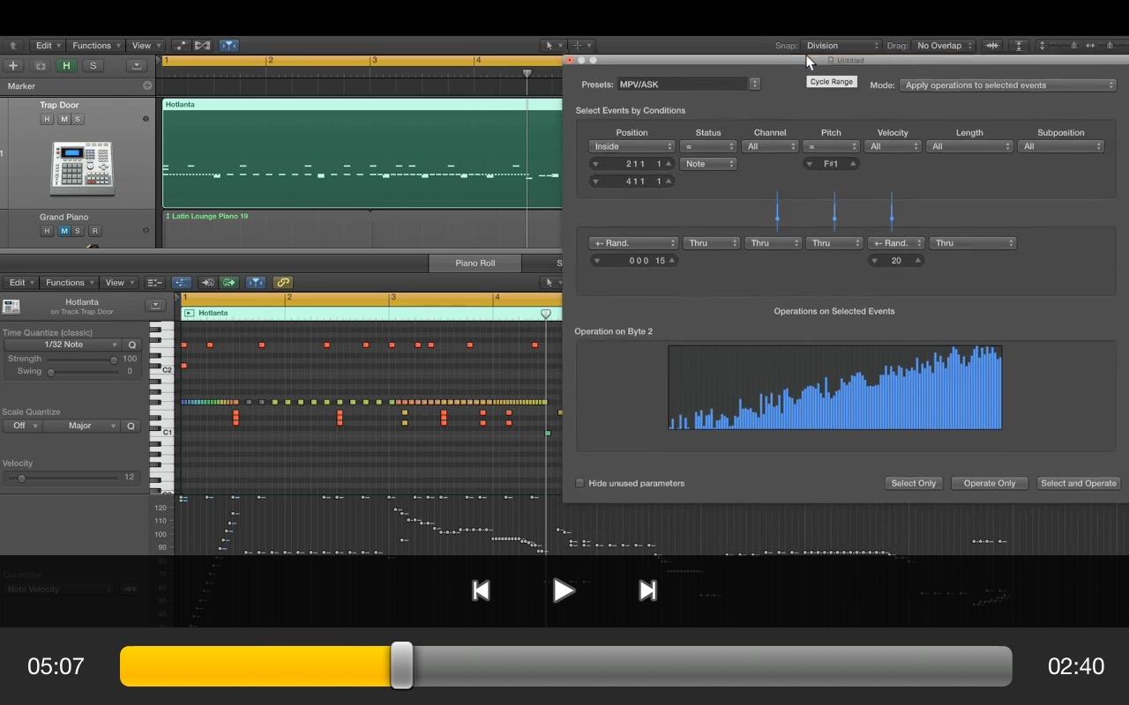Click the Select Only button
Image resolution: width=1129 pixels, height=705 pixels.
coord(913,483)
